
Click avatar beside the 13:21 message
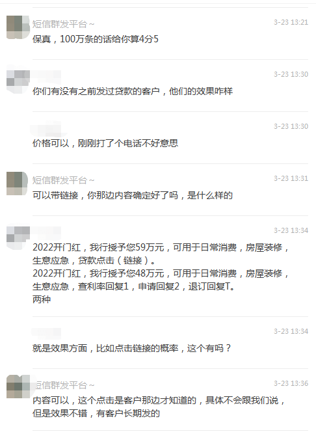pos(18,27)
